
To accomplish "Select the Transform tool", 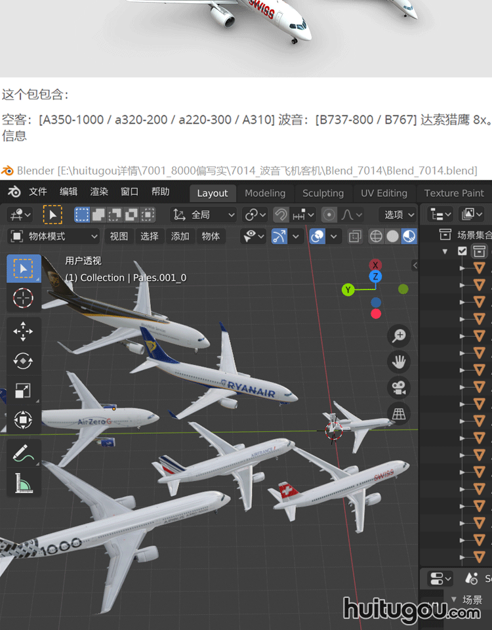I will (24, 420).
